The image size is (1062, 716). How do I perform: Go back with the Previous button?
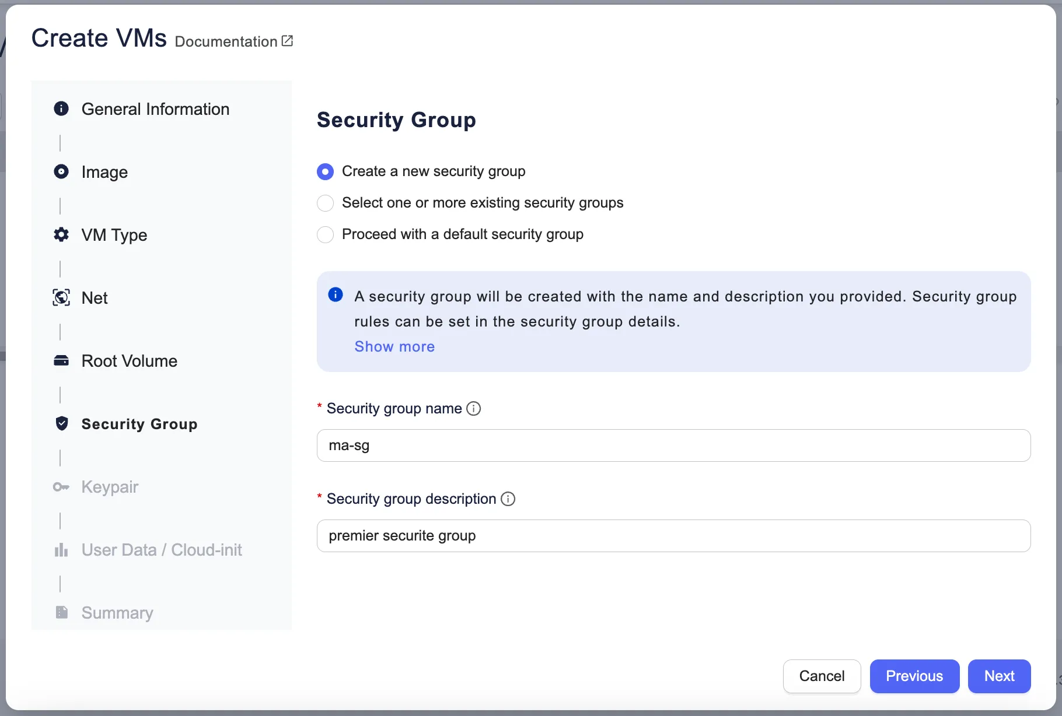click(x=914, y=676)
